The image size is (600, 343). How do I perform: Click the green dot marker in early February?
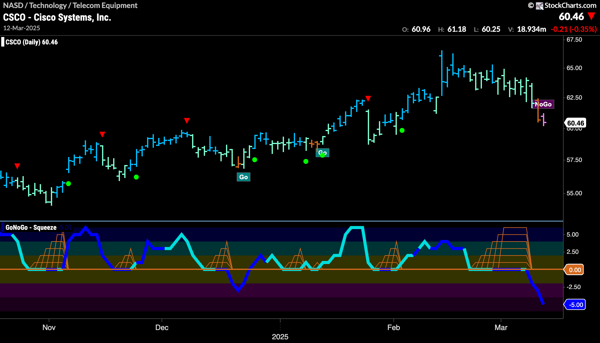coord(402,130)
